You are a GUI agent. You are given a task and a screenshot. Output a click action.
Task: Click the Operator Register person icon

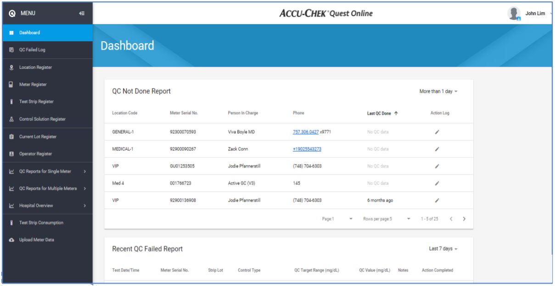tap(11, 154)
